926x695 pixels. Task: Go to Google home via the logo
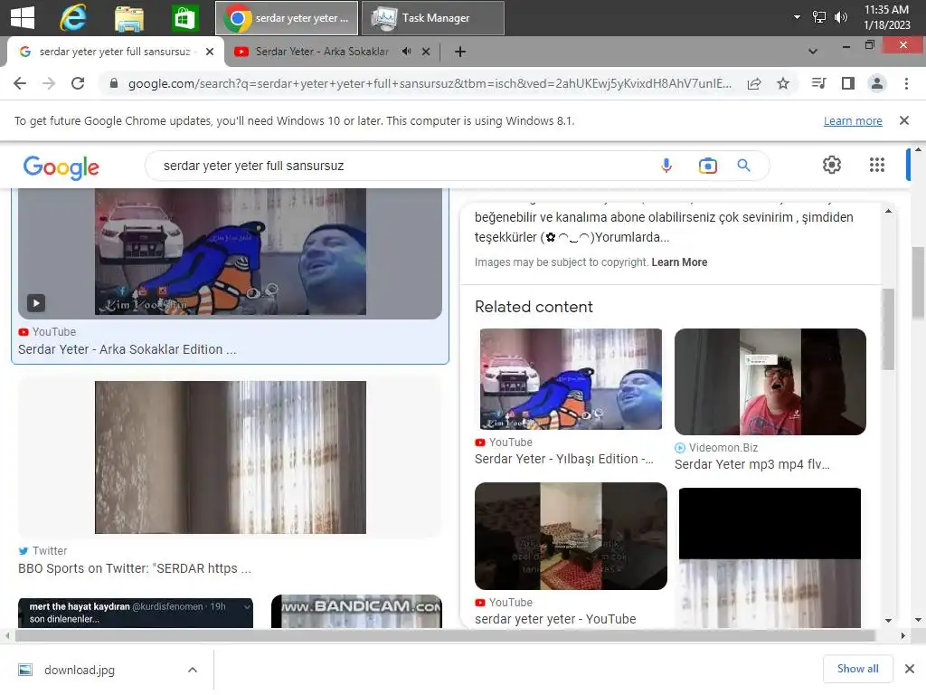click(x=61, y=167)
